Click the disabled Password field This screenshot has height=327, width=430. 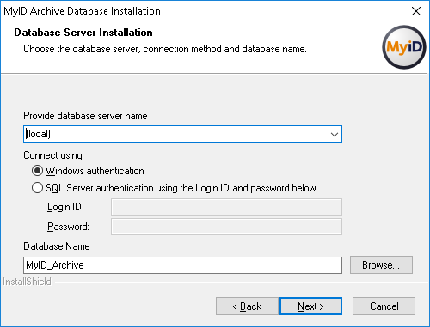[x=226, y=227]
